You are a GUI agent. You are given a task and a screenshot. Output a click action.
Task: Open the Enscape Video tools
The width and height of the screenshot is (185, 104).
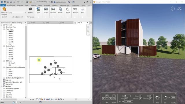click(x=46, y=9)
